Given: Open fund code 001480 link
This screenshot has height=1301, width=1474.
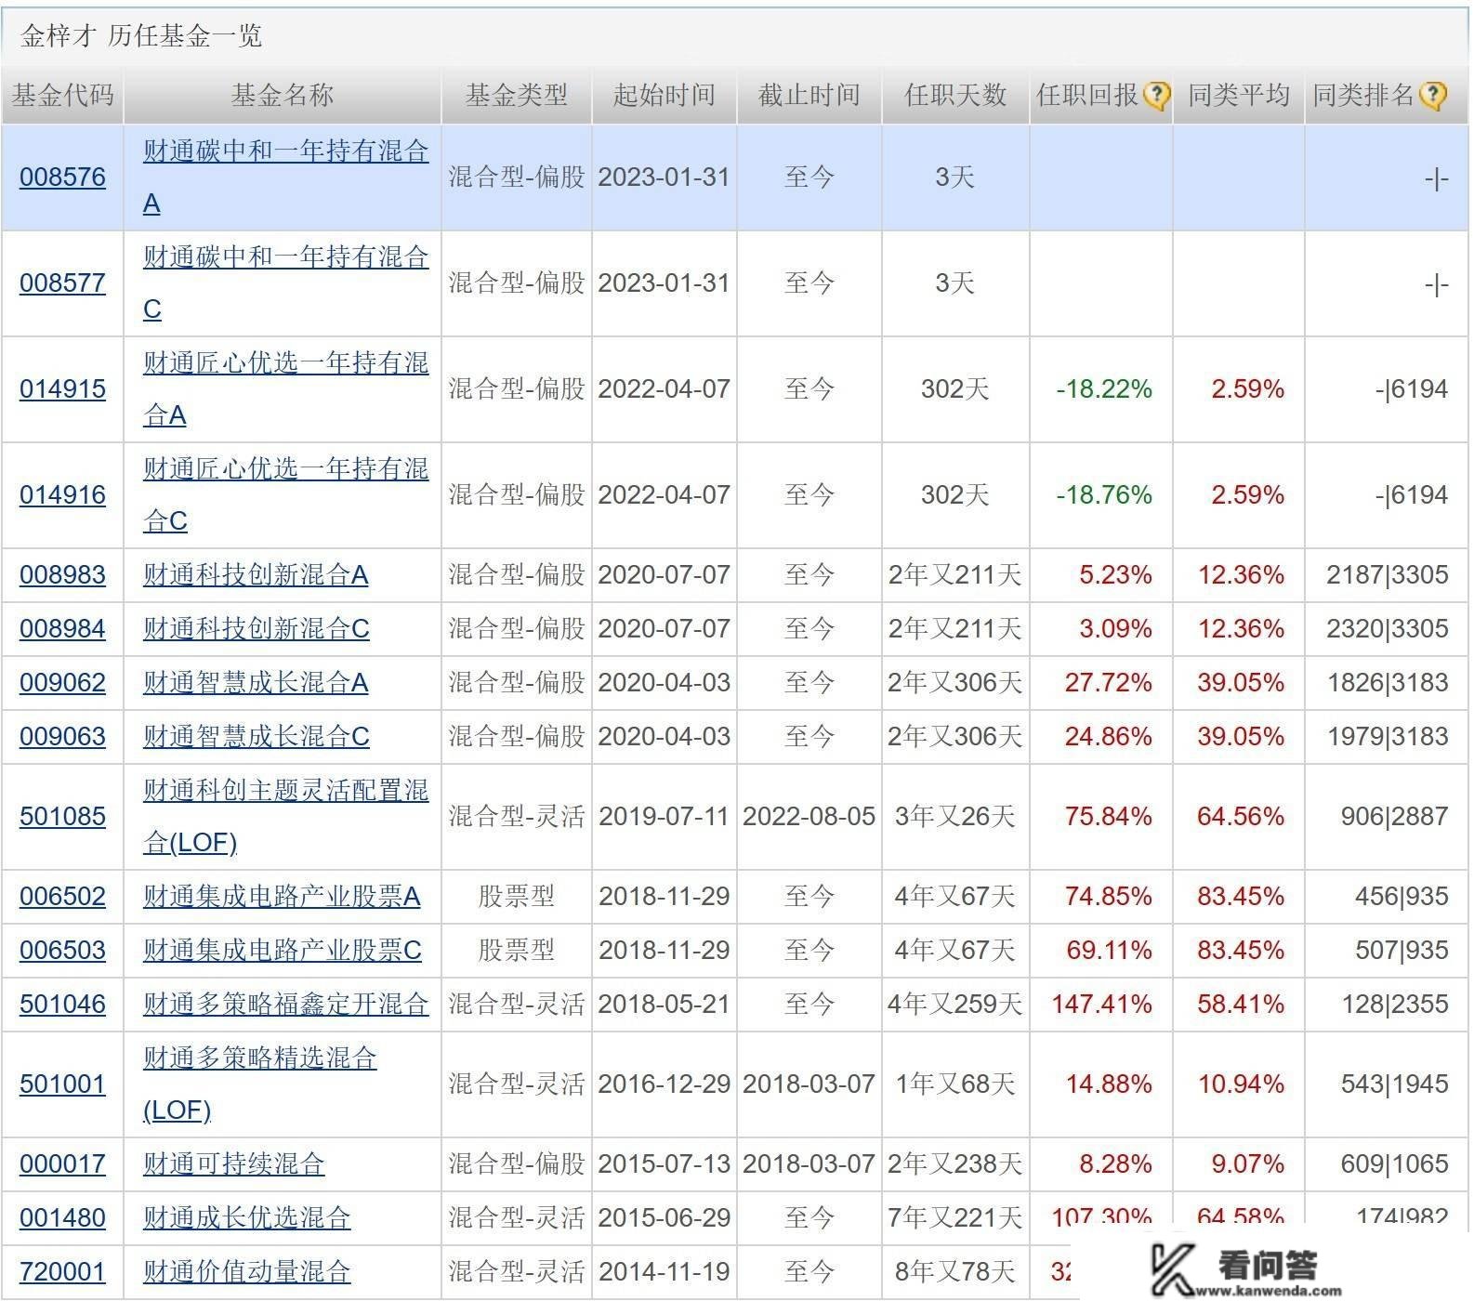Looking at the screenshot, I should pos(62,1217).
